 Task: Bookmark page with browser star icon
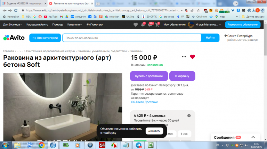pos(199,10)
